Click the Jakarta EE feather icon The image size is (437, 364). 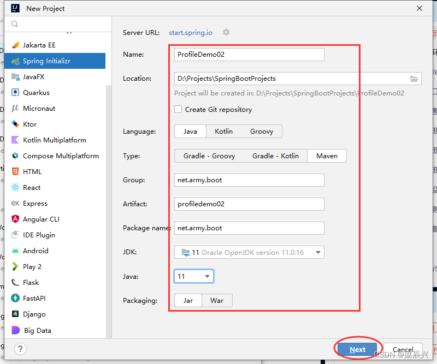(x=16, y=45)
